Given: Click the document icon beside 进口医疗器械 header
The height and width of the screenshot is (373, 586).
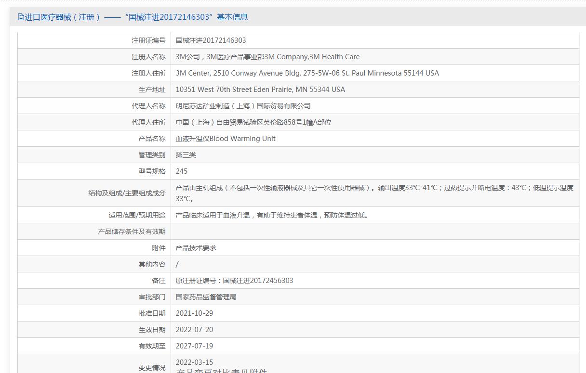Looking at the screenshot, I should click(x=21, y=17).
